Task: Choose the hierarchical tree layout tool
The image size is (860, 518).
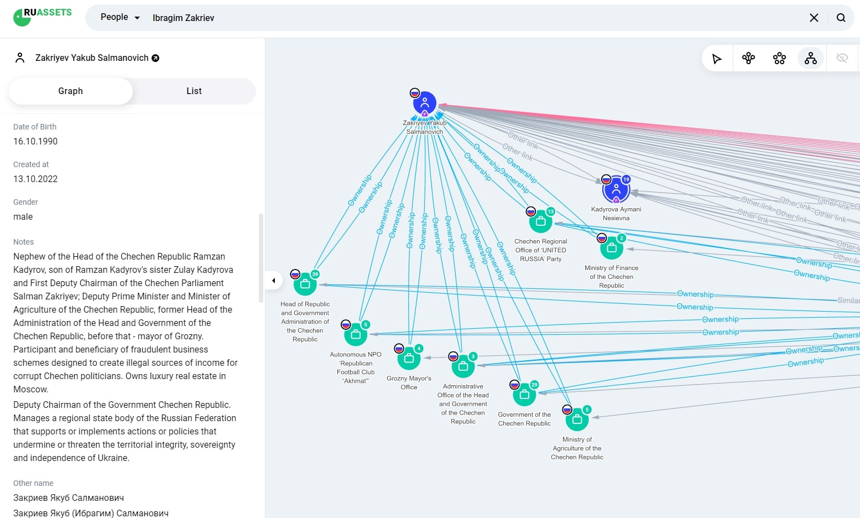Action: (x=811, y=59)
